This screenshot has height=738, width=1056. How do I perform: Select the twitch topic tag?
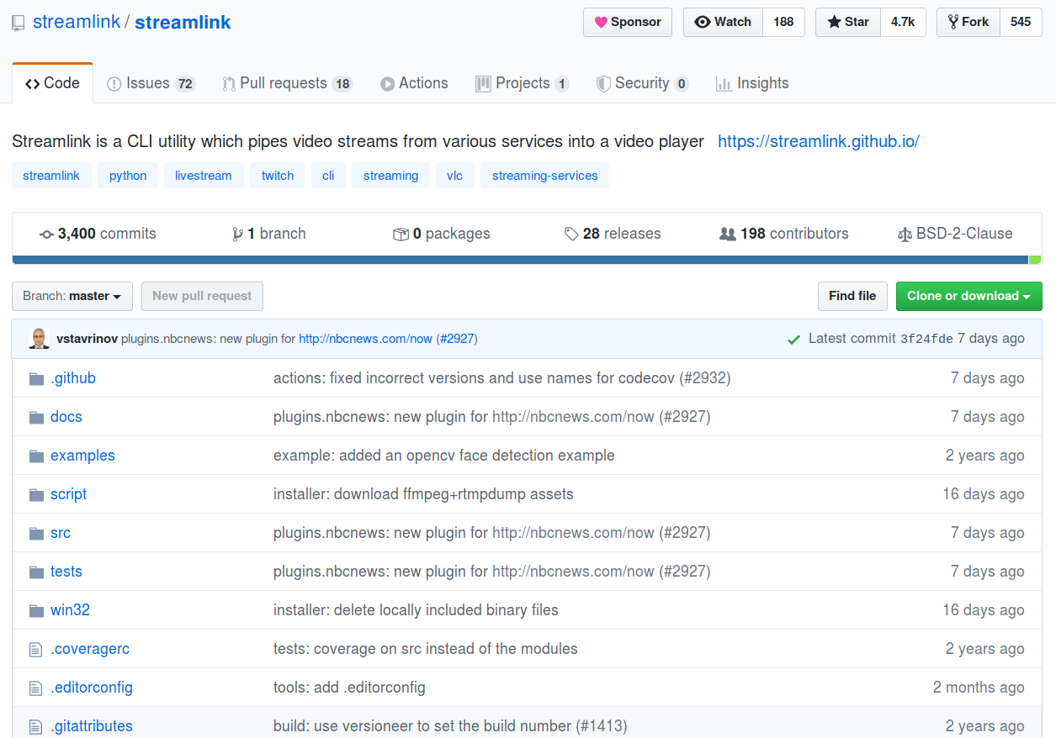[x=278, y=176]
